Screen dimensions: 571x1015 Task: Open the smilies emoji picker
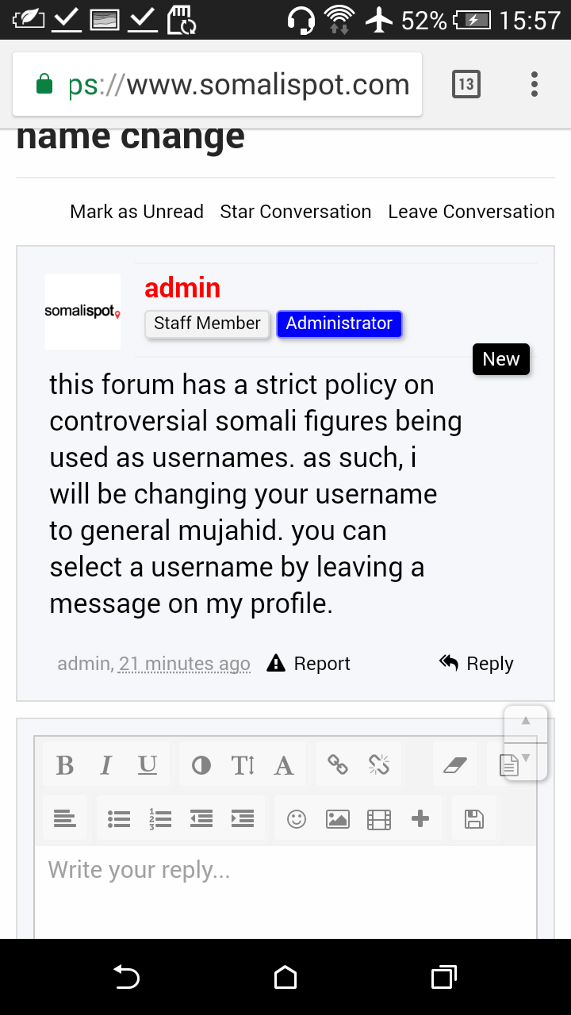pyautogui.click(x=297, y=819)
